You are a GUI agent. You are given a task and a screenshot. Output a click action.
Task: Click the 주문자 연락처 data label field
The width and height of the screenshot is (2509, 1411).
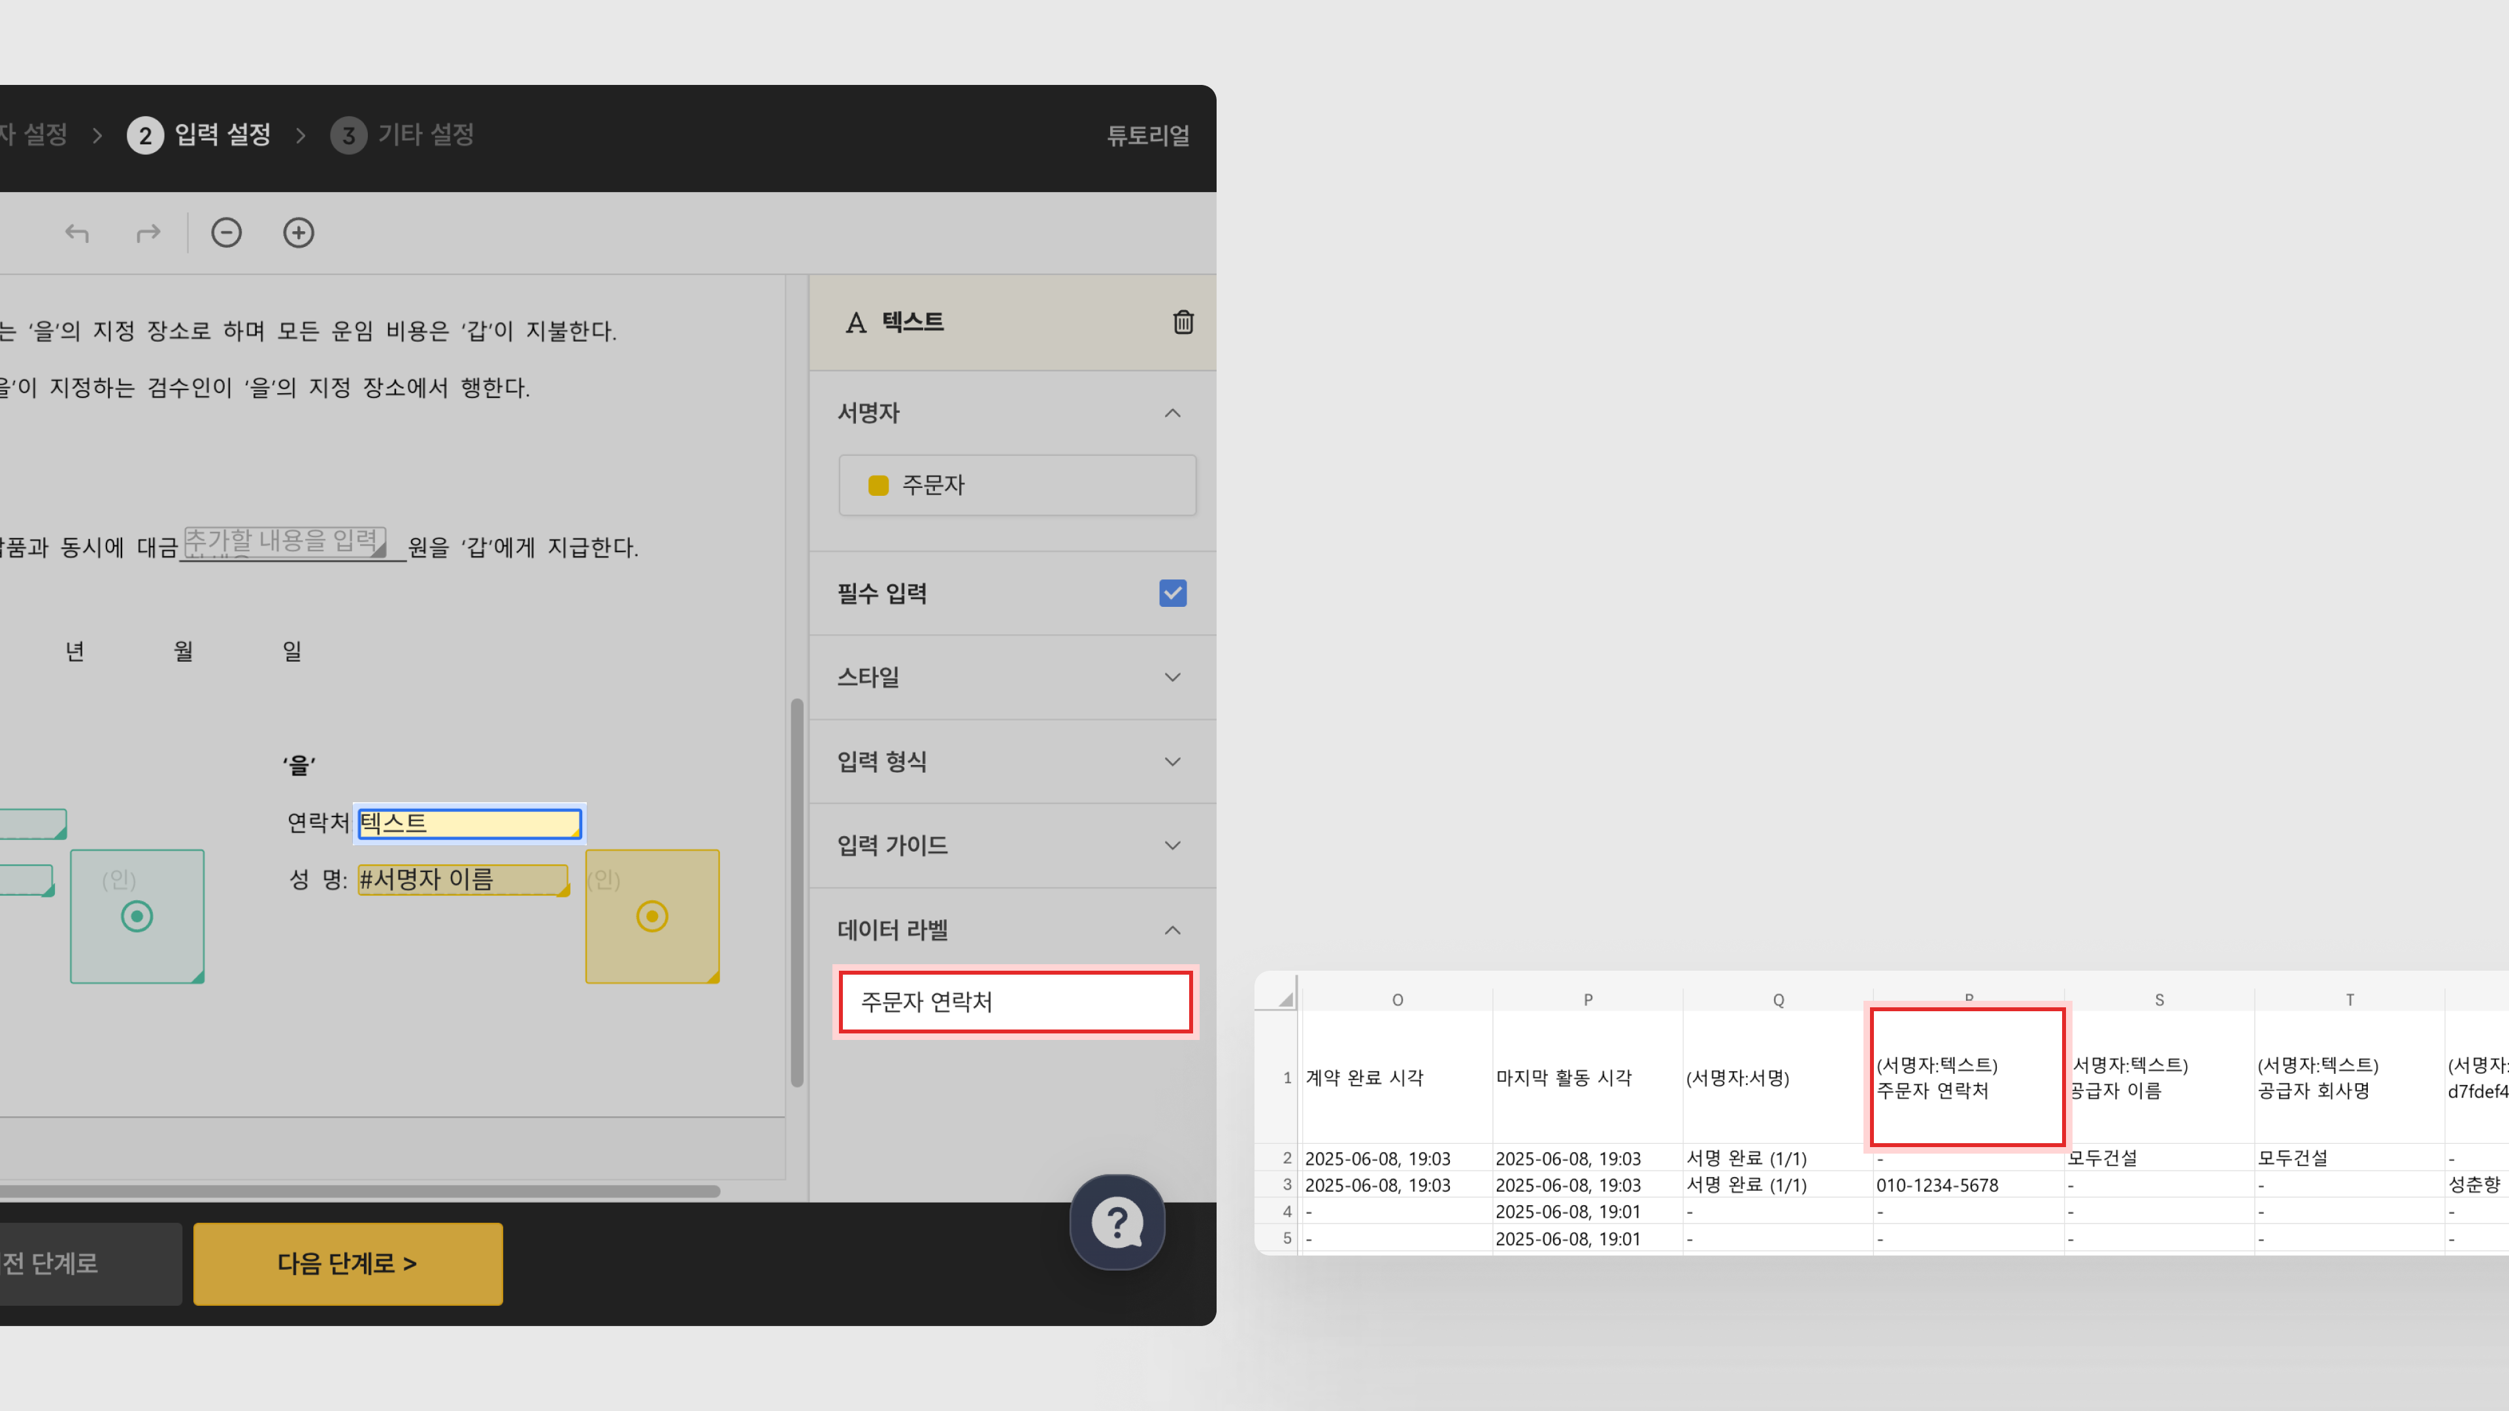click(1015, 1002)
